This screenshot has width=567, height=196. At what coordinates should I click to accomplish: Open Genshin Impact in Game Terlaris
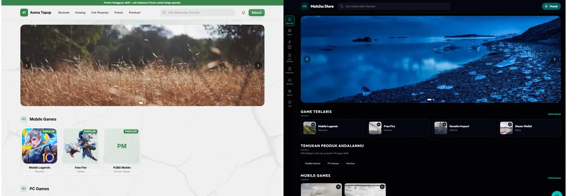(x=464, y=128)
